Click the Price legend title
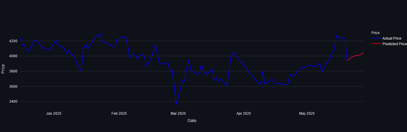The image size is (407, 132). 375,33
